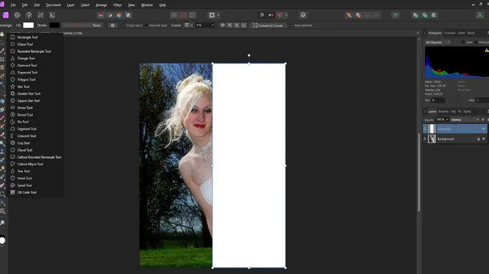The image size is (489, 274).
Task: Click the alignment options icon in toolbar
Action: click(x=396, y=15)
